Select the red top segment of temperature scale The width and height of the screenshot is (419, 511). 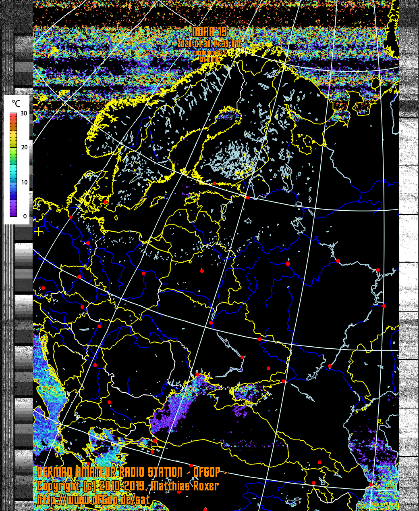(13, 117)
